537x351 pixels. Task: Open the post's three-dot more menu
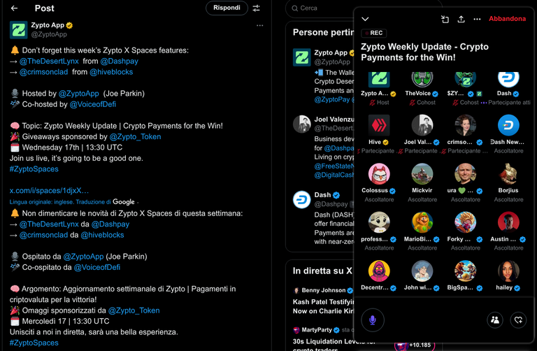click(x=260, y=25)
